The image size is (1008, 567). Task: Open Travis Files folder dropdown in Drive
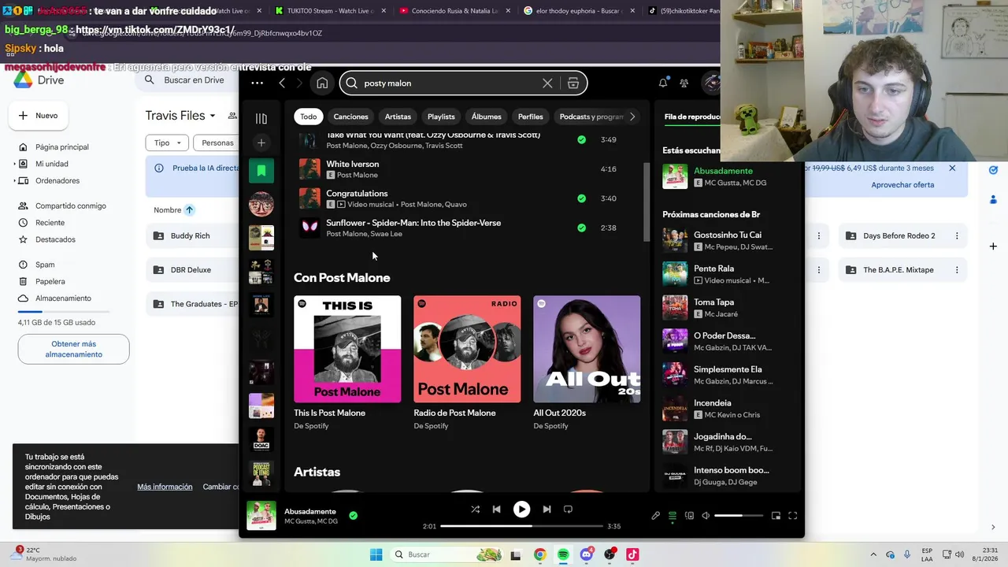[180, 116]
